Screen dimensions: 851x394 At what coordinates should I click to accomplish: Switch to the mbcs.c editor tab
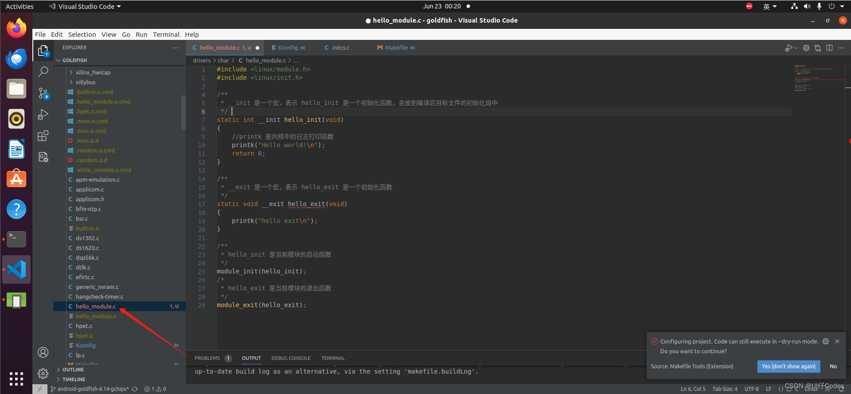pyautogui.click(x=341, y=48)
